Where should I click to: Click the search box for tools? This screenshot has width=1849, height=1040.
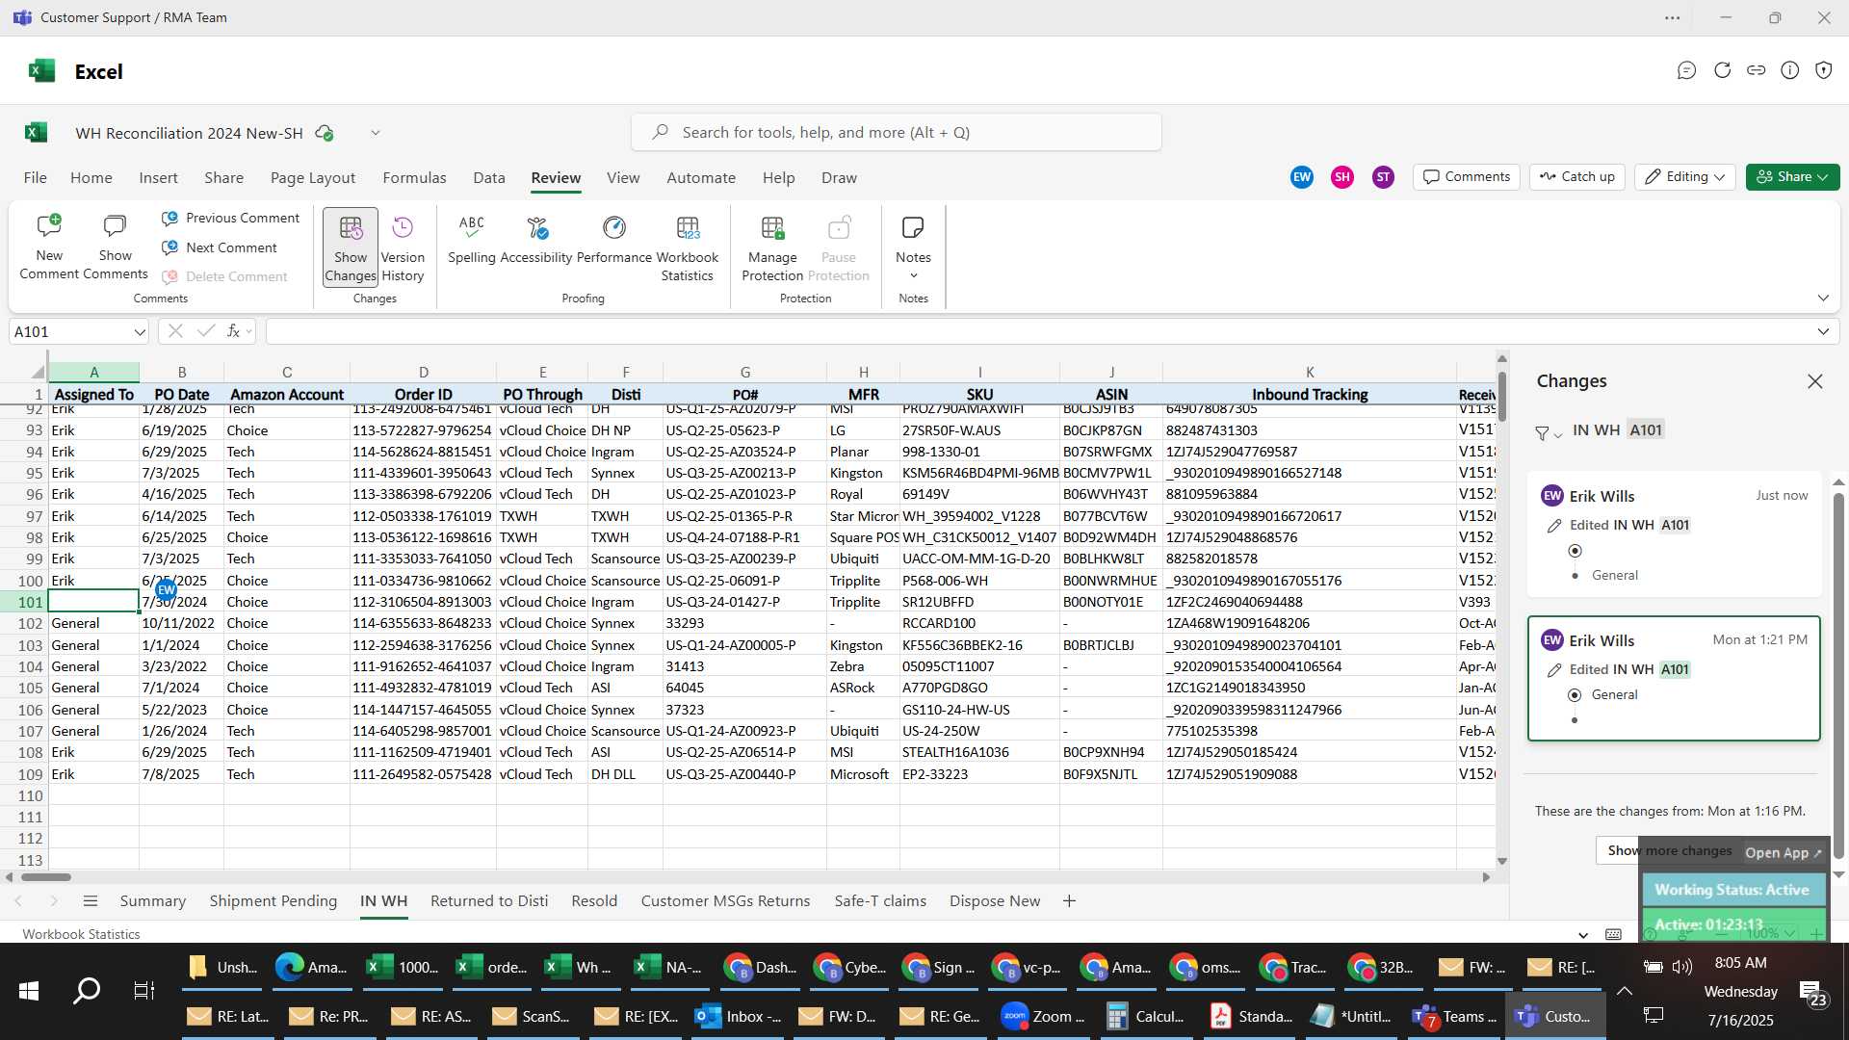(896, 133)
